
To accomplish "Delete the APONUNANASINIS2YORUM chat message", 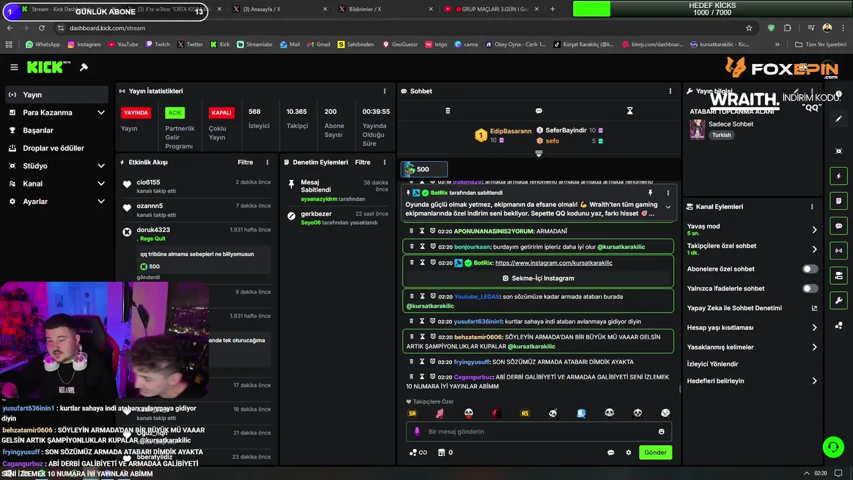I will tap(411, 231).
